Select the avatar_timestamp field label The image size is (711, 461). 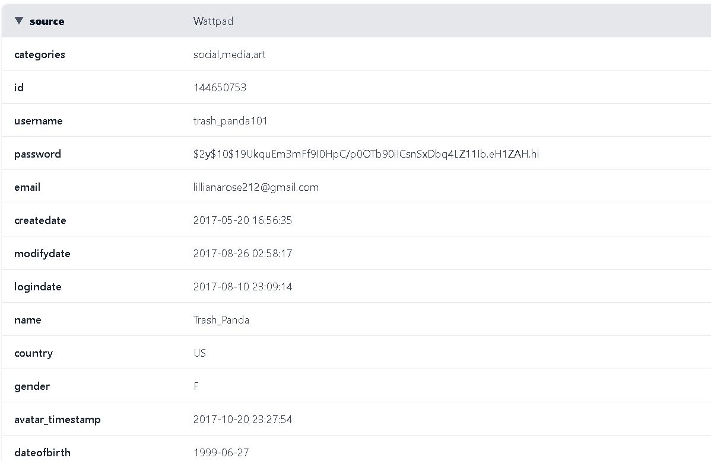[x=58, y=420]
